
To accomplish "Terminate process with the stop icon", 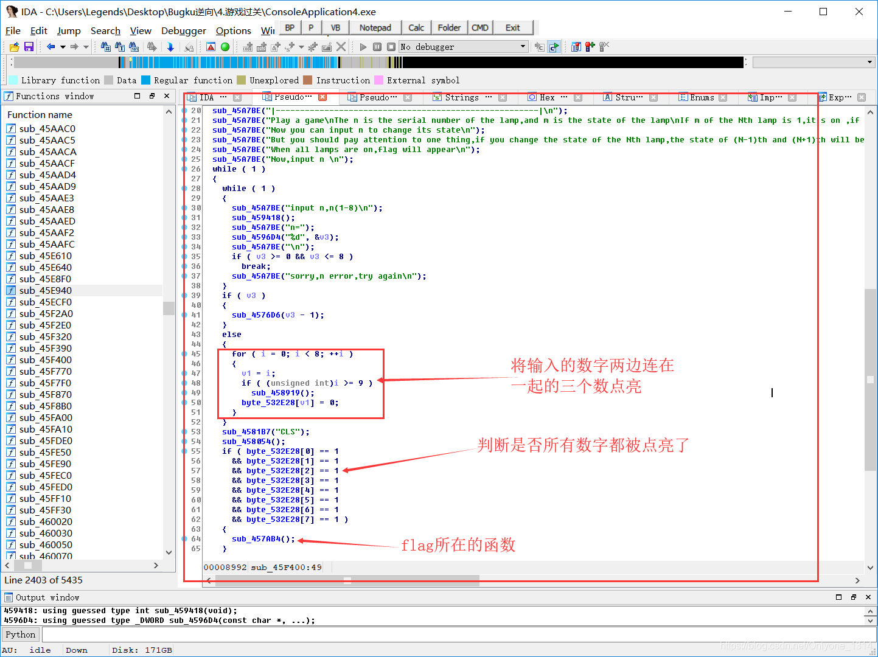I will 391,47.
